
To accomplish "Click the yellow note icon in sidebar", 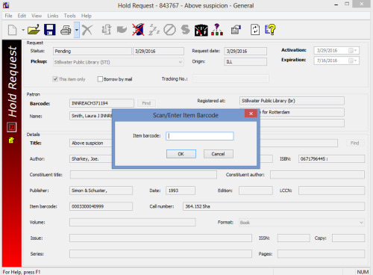I will click(x=11, y=140).
